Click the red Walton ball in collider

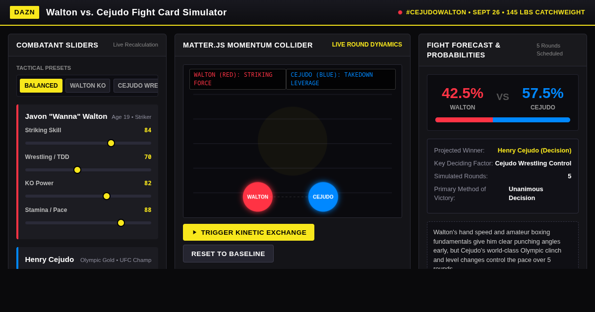tap(258, 197)
